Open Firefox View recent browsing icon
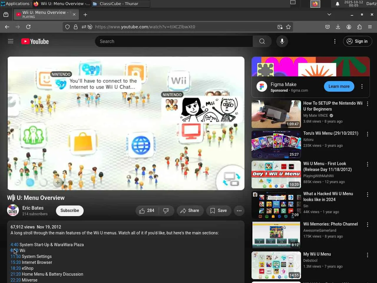377x283 pixels. [6, 14]
